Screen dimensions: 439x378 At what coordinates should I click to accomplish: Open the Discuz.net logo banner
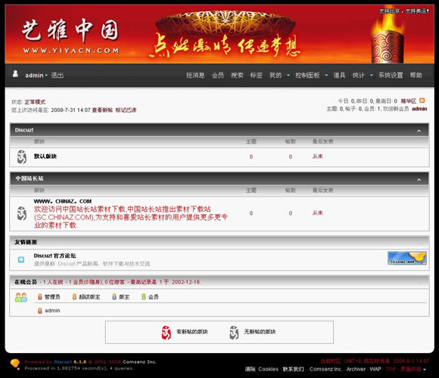tap(407, 258)
